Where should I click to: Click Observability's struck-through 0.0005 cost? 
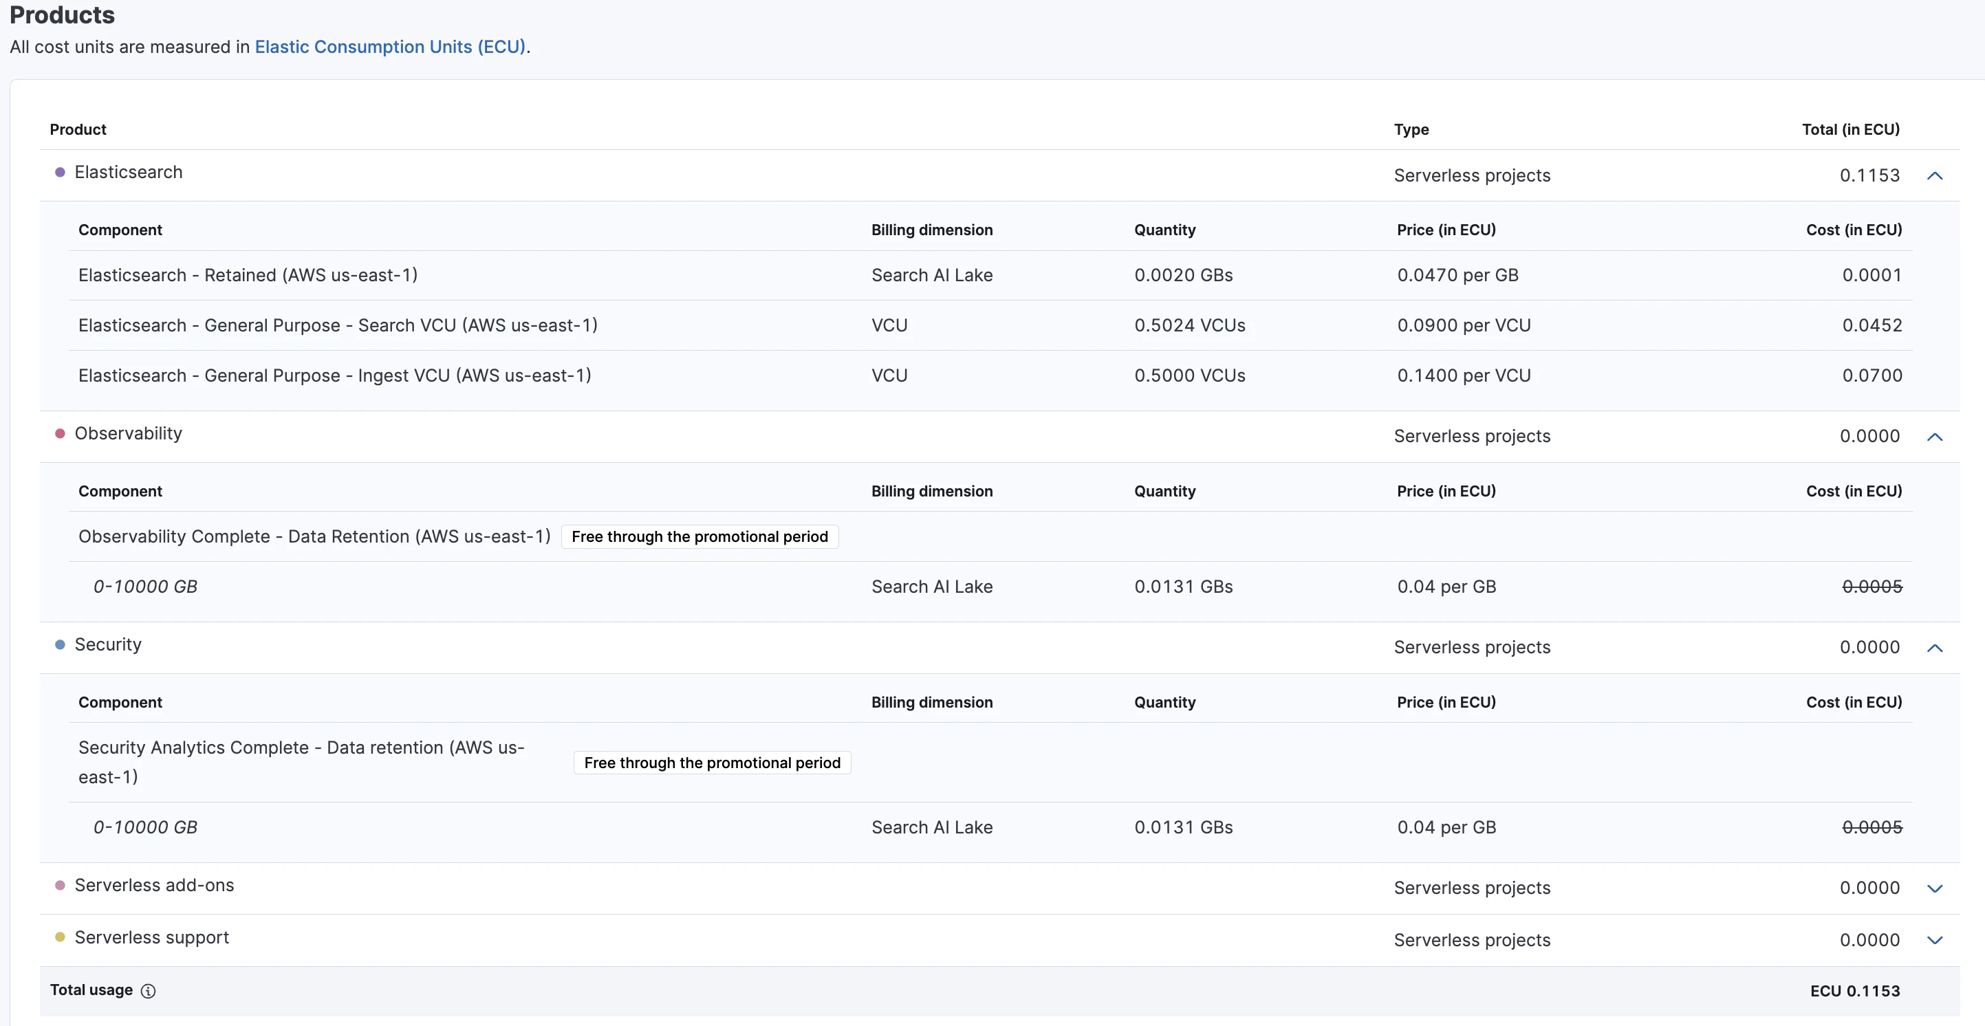tap(1872, 586)
